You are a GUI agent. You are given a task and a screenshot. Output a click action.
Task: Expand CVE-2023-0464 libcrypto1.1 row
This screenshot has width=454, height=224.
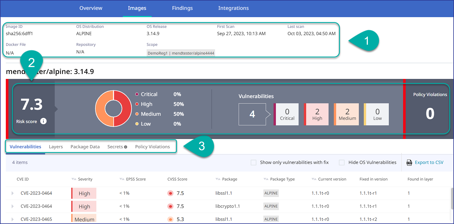(13, 206)
